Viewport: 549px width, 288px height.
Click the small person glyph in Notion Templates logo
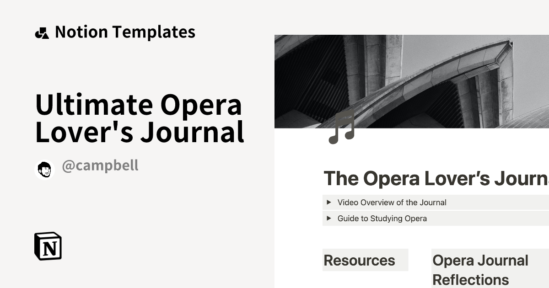(42, 32)
